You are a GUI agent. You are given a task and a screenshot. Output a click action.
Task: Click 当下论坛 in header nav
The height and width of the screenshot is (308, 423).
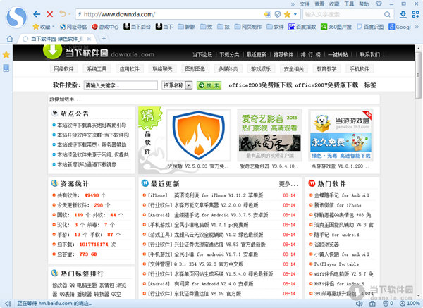[x=202, y=55]
